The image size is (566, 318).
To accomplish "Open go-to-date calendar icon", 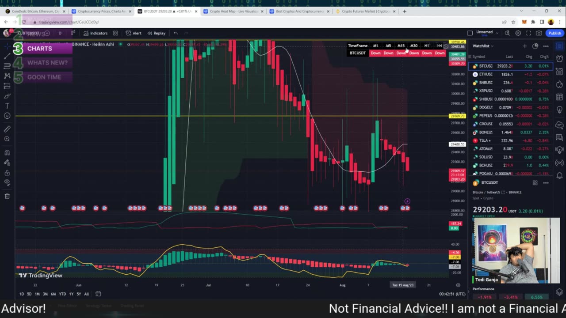I will click(x=98, y=294).
